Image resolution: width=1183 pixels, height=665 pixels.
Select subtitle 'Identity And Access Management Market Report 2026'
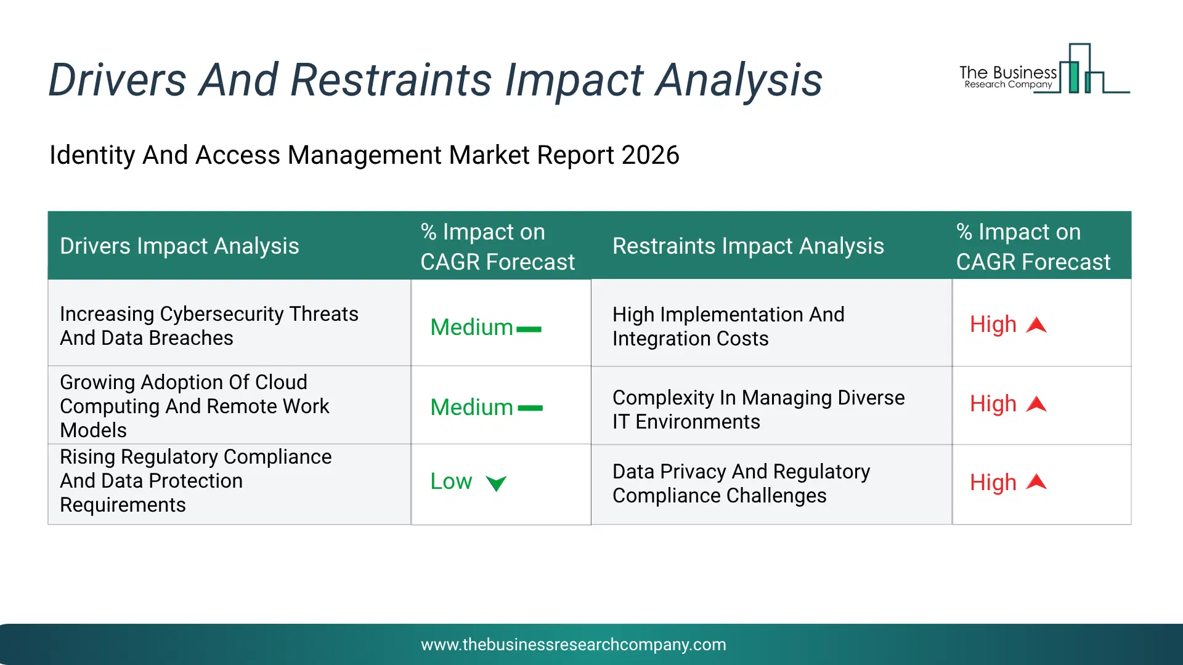pos(364,155)
